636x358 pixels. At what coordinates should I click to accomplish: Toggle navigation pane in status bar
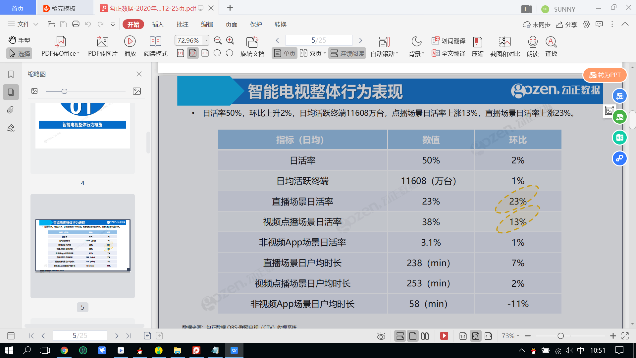tap(11, 336)
